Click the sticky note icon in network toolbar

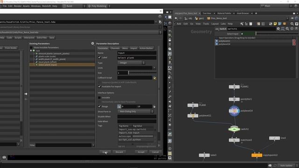[x=275, y=24]
